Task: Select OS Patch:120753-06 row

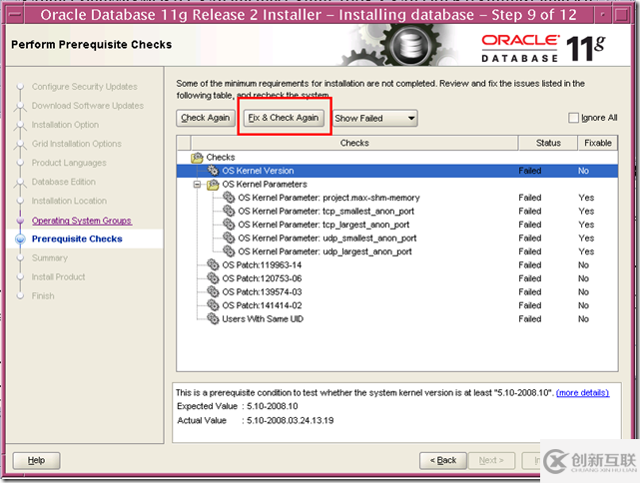Action: [x=397, y=278]
